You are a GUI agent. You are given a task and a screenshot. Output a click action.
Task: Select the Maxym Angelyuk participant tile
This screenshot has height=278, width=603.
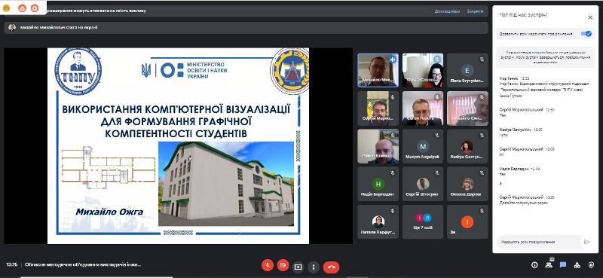pyautogui.click(x=423, y=146)
